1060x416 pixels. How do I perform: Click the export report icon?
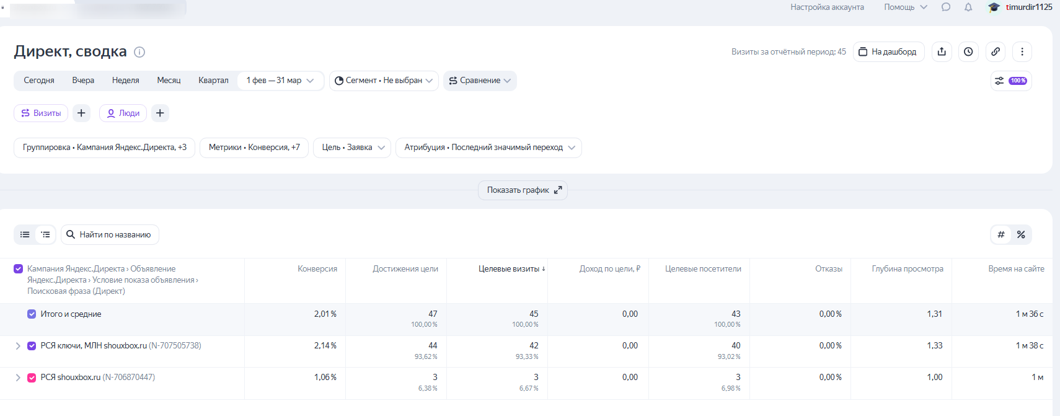[x=942, y=52]
